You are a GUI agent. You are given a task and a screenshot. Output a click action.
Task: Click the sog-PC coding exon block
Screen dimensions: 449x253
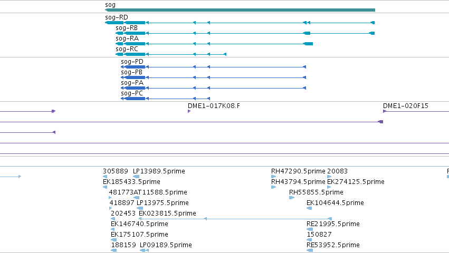click(x=135, y=99)
